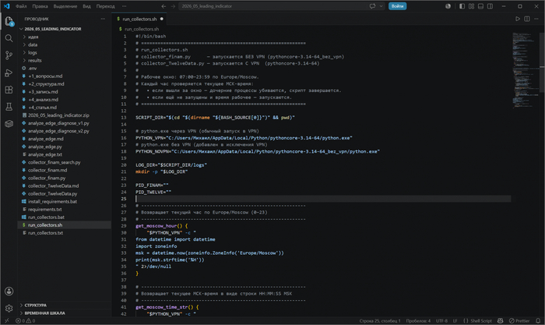Click the UTF-8 encoding indicator
545x325 pixels.
click(441, 321)
